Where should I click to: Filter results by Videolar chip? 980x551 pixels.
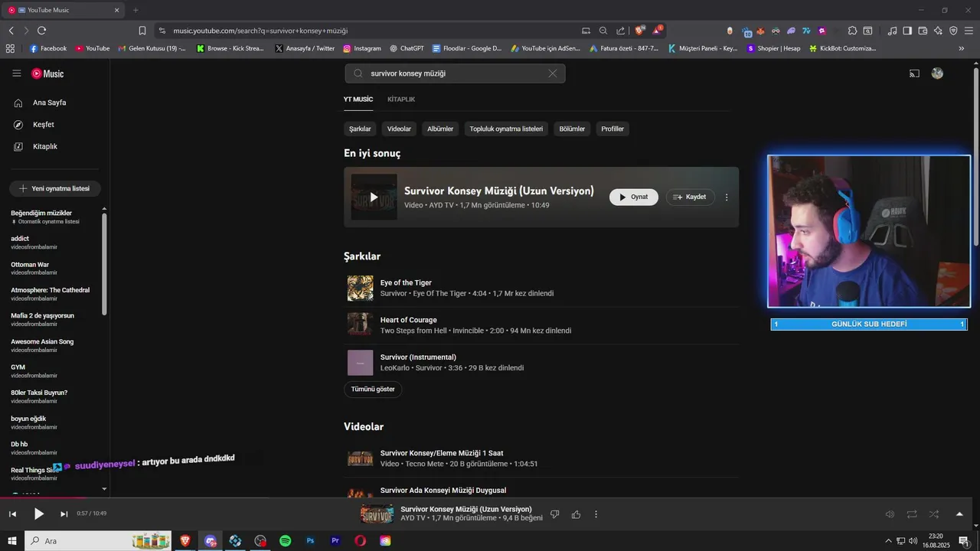[x=399, y=129]
